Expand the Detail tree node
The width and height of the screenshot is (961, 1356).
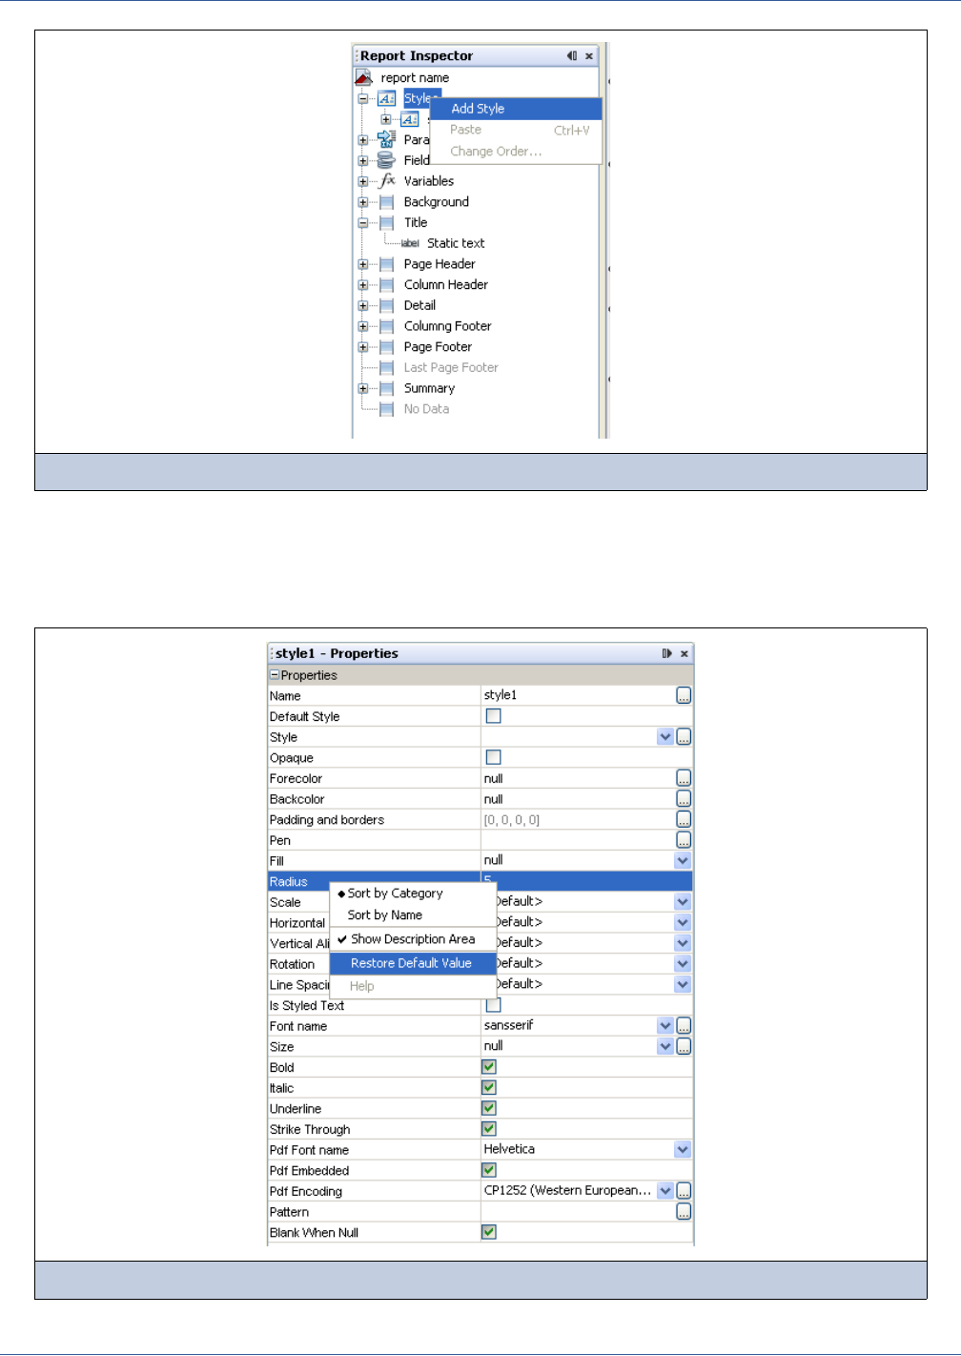pyautogui.click(x=362, y=306)
